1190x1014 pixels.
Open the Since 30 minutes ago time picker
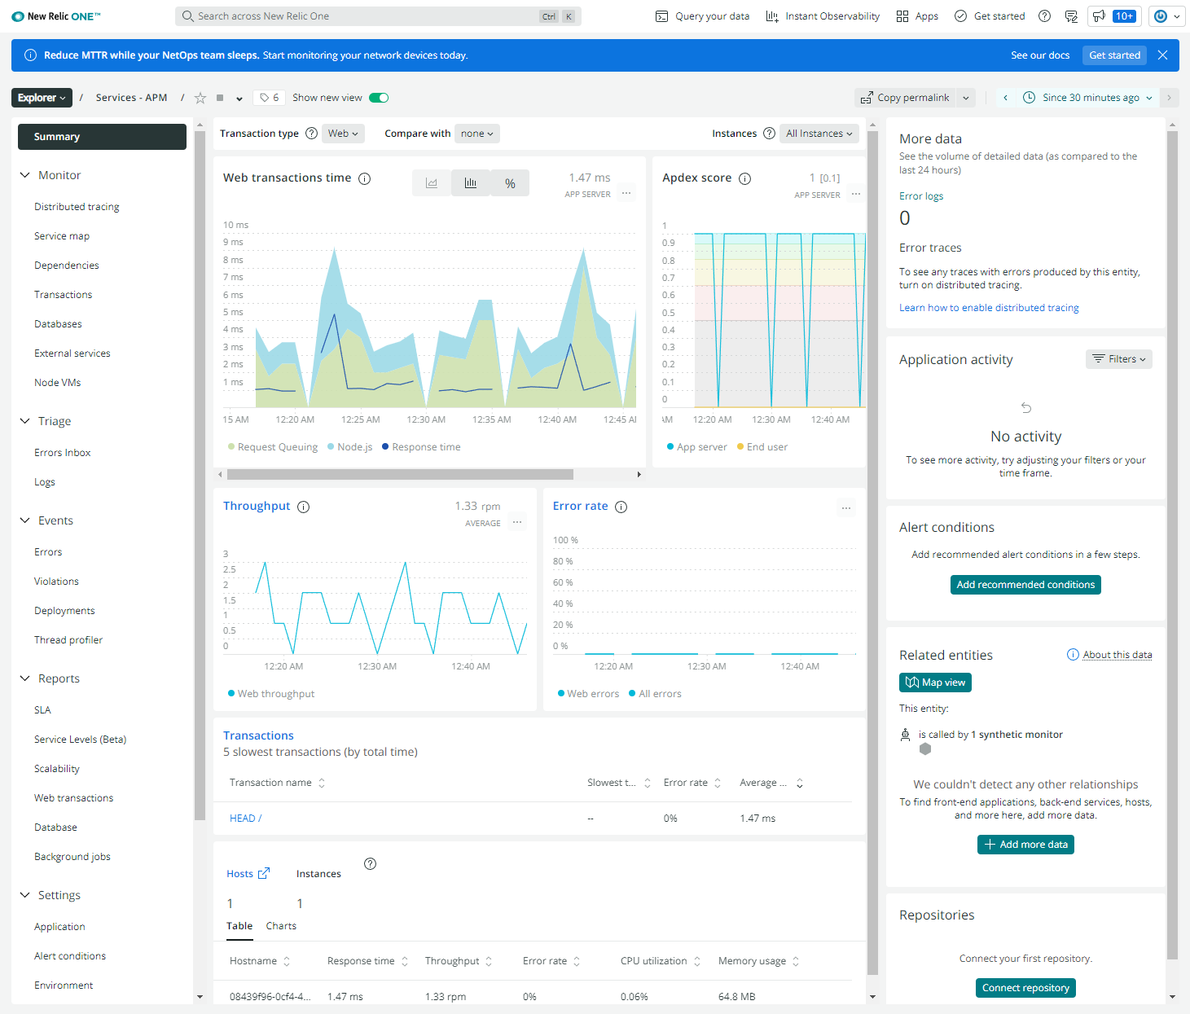coord(1088,98)
